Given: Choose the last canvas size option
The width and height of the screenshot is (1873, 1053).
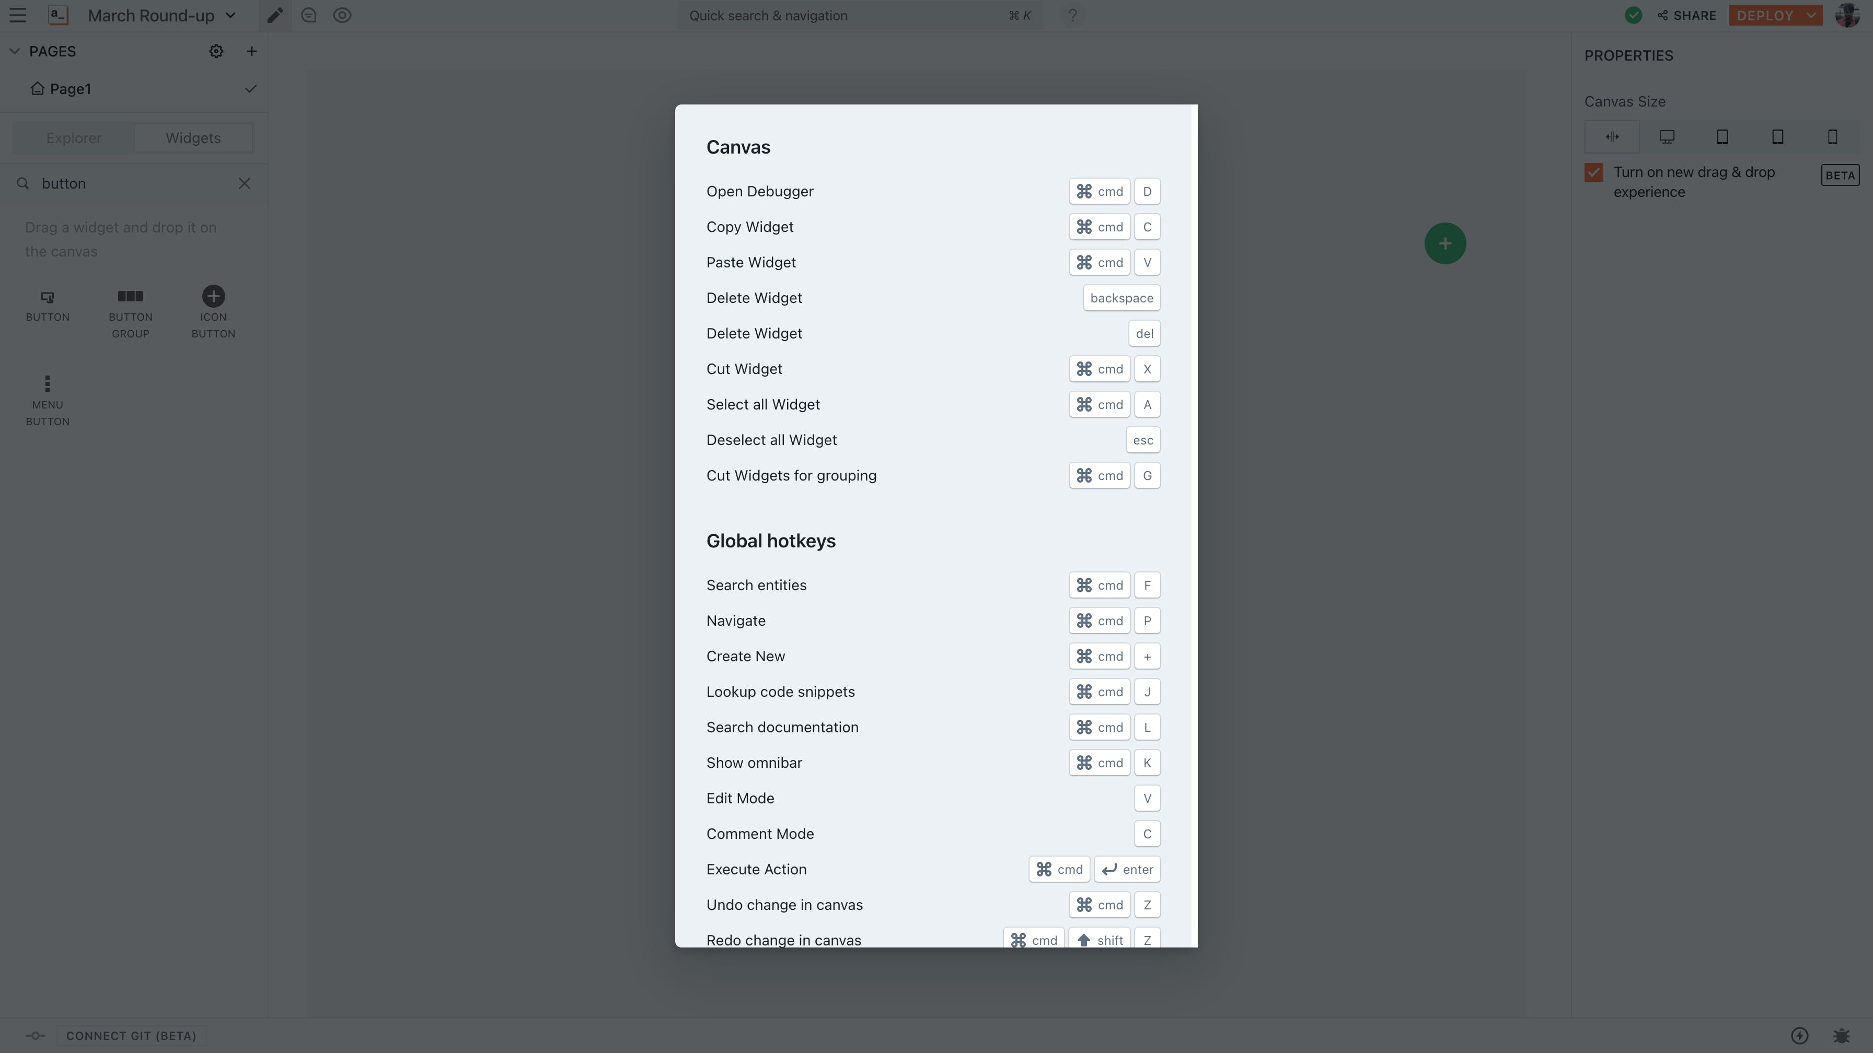Looking at the screenshot, I should (1833, 137).
